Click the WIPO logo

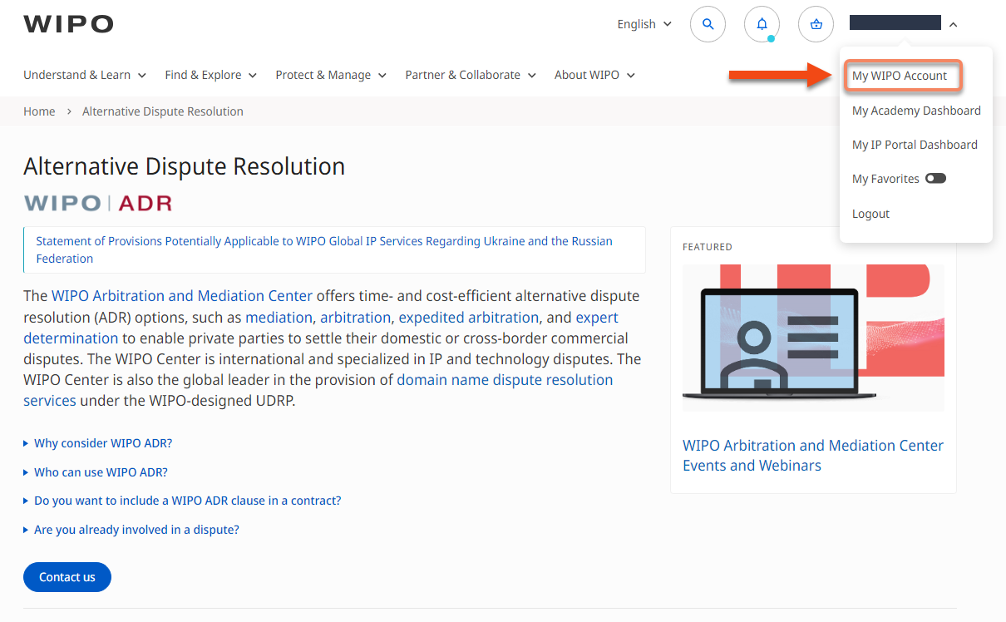(x=68, y=25)
